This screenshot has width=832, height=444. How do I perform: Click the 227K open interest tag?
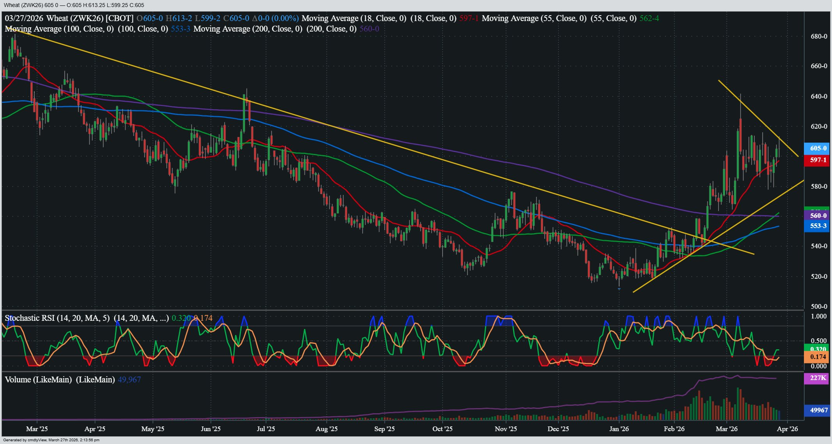[x=817, y=378]
